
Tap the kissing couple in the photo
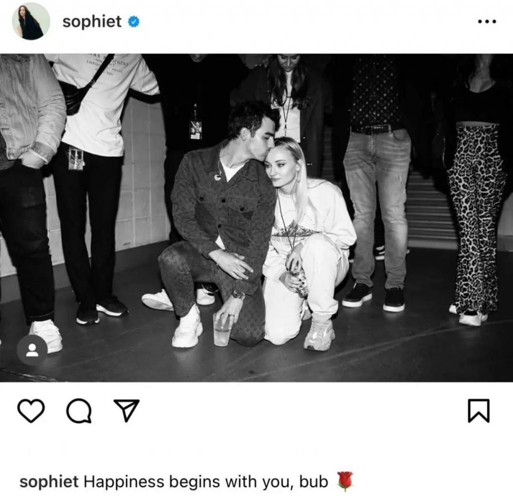(257, 226)
